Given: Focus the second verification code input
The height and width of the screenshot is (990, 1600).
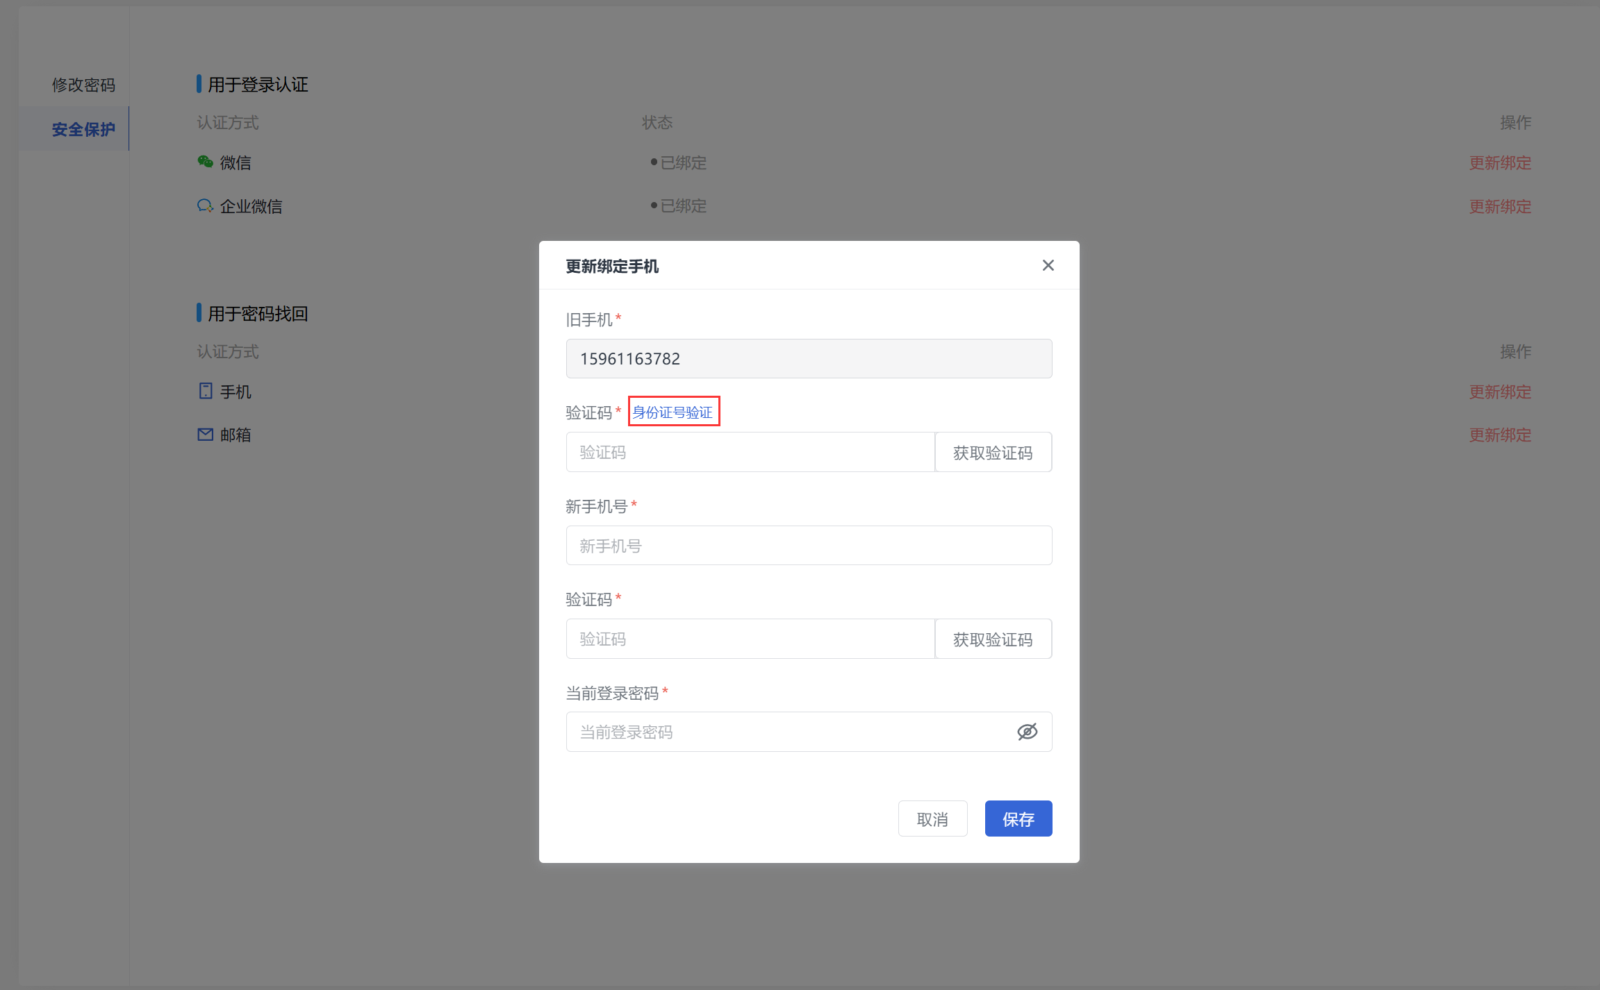Looking at the screenshot, I should [x=749, y=639].
